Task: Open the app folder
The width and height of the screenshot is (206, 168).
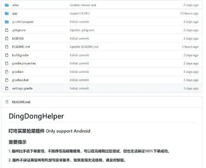Action: tap(15, 14)
